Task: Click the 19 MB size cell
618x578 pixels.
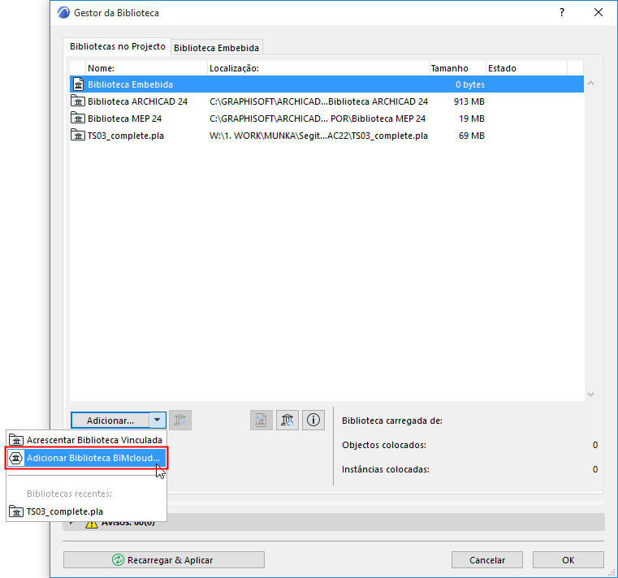Action: (472, 119)
